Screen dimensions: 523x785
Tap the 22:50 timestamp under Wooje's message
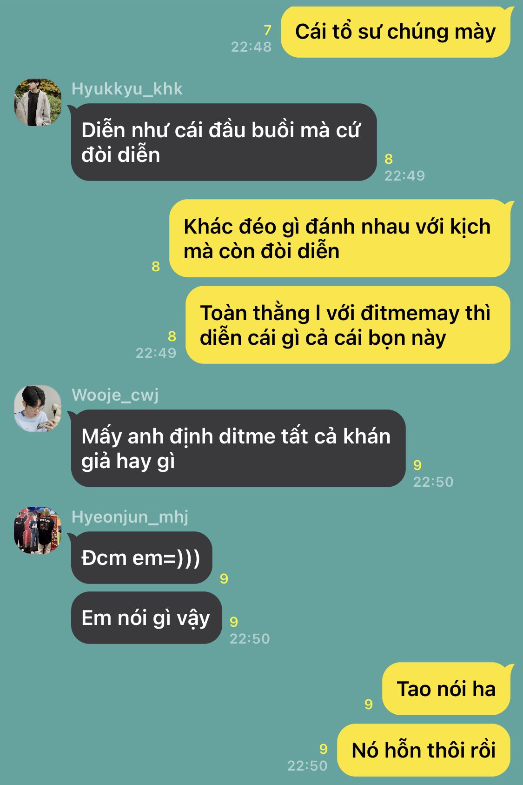tap(433, 482)
